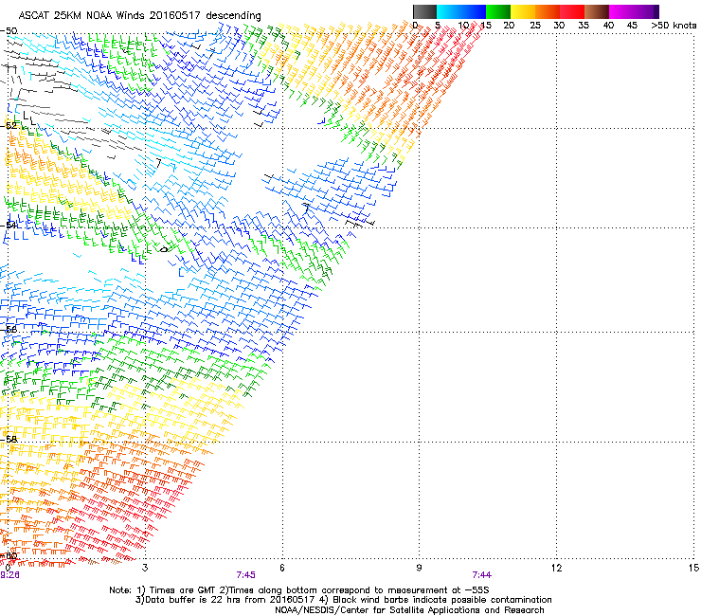The height and width of the screenshot is (616, 701).
Task: Click the green 15-20 knots legend swatch
Action: click(x=498, y=11)
